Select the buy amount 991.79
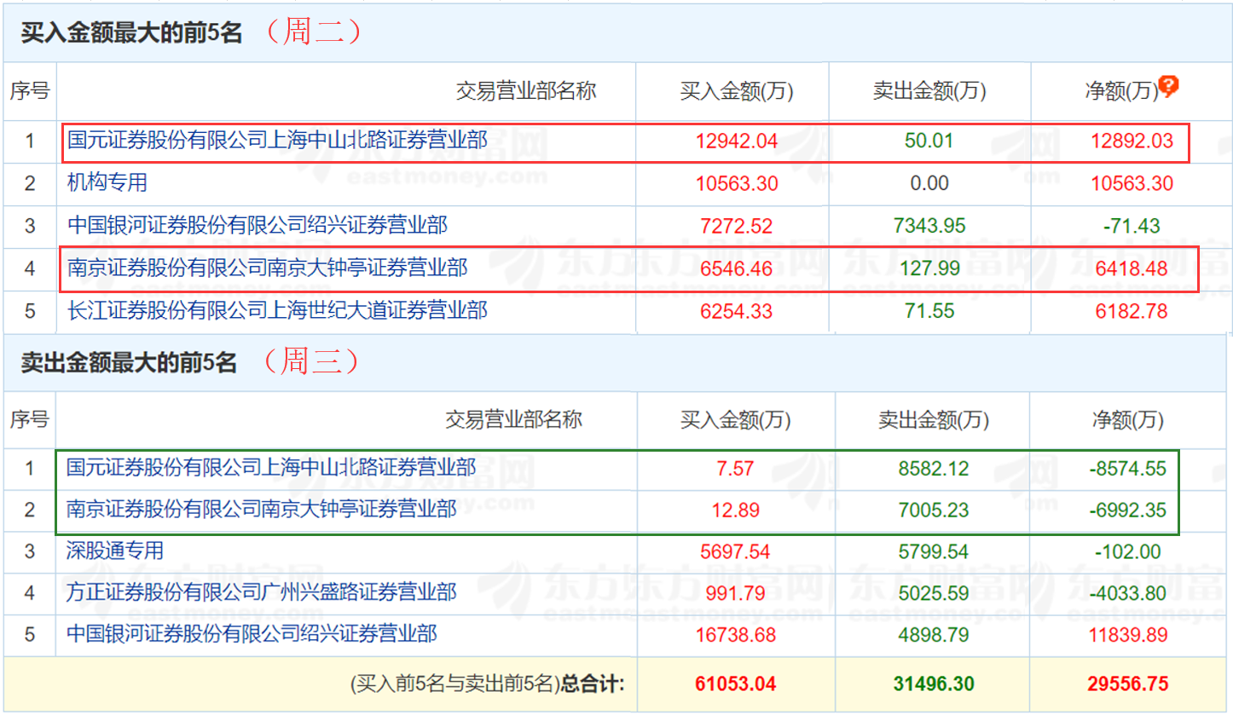 [736, 593]
